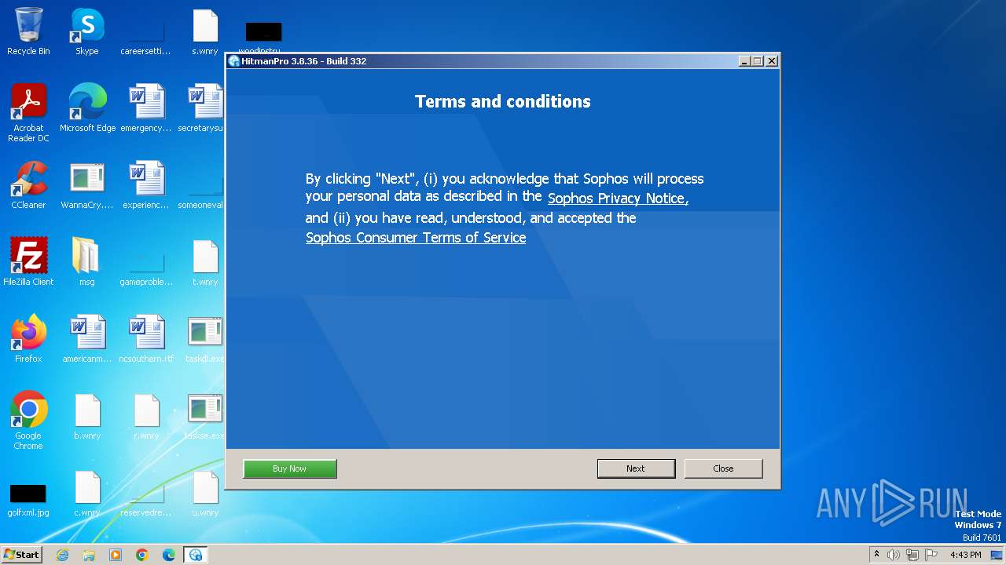
Task: Click HitmanPro taskbar button
Action: pyautogui.click(x=196, y=555)
